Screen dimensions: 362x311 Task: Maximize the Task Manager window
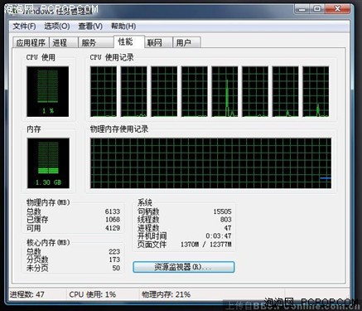point(317,9)
